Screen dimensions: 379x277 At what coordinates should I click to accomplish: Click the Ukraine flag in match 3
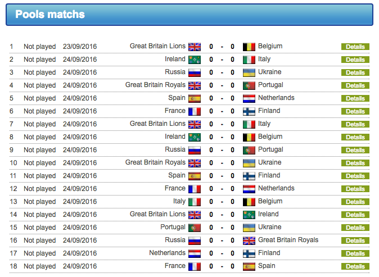tap(249, 72)
